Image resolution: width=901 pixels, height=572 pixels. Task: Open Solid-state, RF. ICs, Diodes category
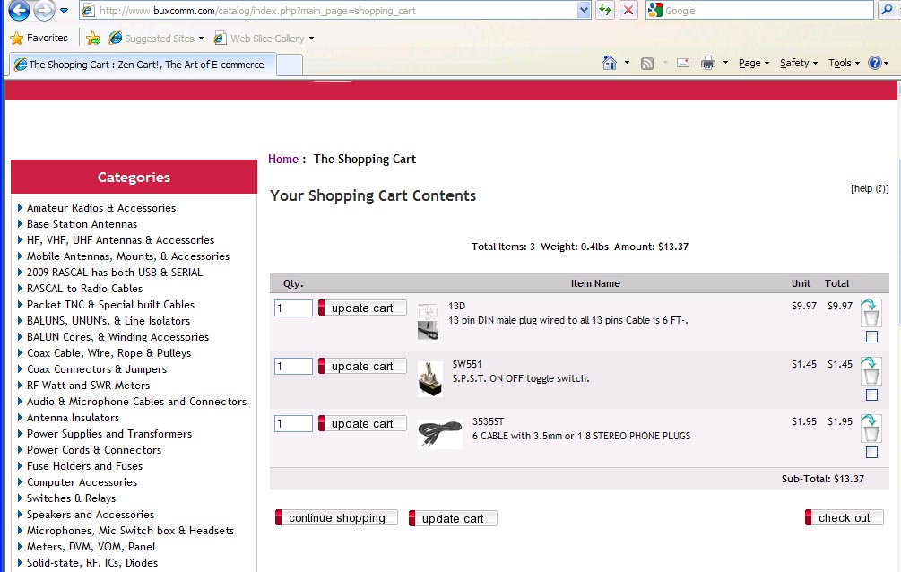(x=92, y=563)
